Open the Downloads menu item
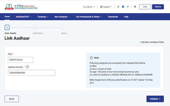The width and height of the screenshot is (170, 106). (113, 17)
